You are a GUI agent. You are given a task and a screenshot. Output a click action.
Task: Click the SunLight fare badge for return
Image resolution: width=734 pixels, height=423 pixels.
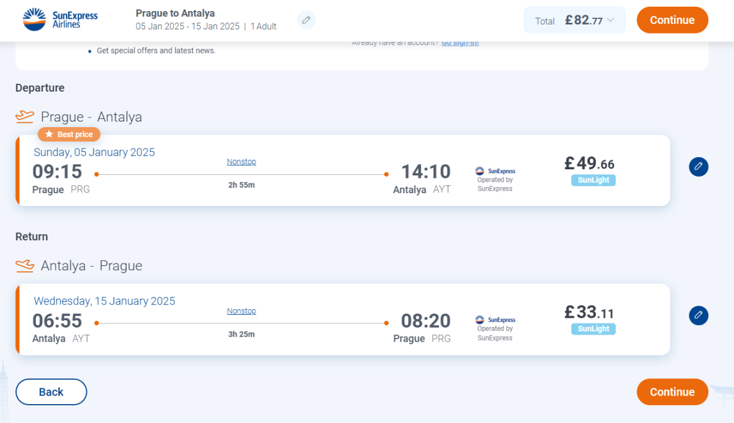(593, 329)
